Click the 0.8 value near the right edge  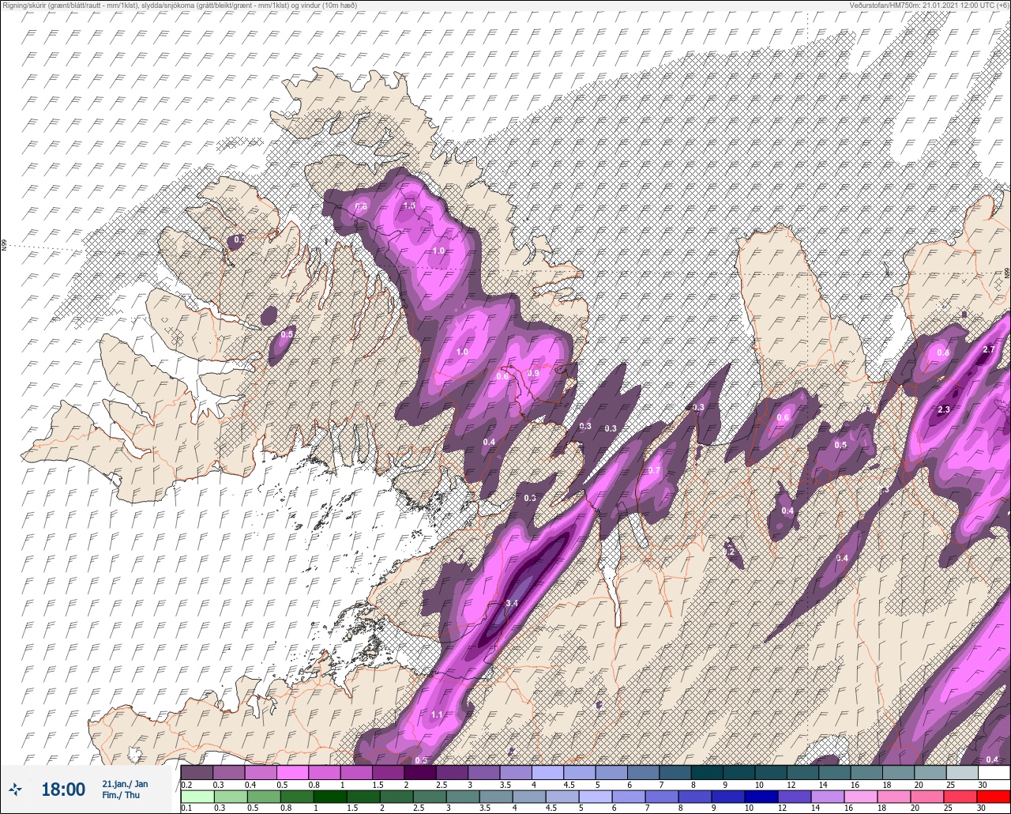click(943, 352)
